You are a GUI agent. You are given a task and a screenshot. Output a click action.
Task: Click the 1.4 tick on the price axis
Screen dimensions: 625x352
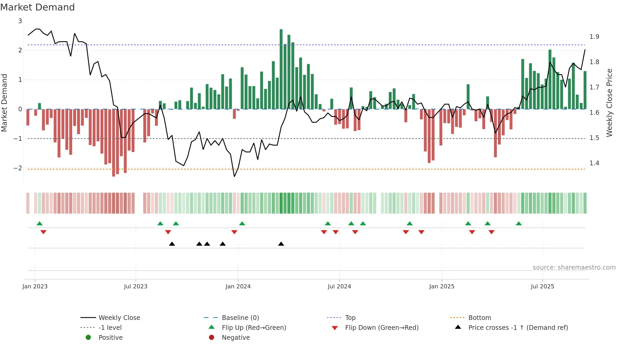(595, 163)
